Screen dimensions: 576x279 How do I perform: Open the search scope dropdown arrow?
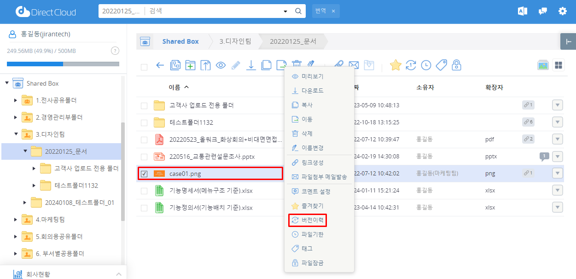(x=285, y=12)
